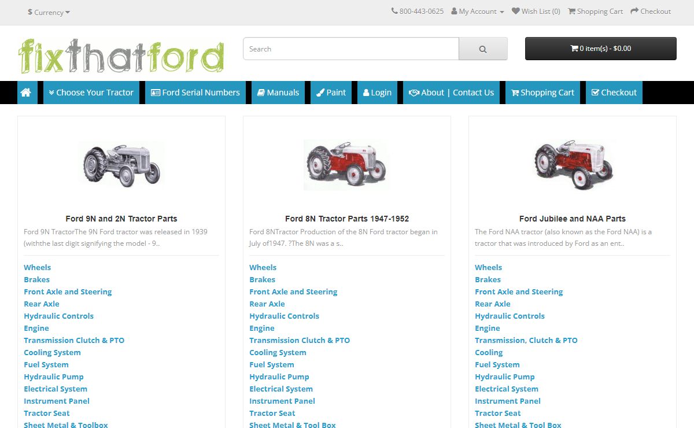Open Cooling under Ford Jubilee and NAA
694x428 pixels.
coord(489,352)
